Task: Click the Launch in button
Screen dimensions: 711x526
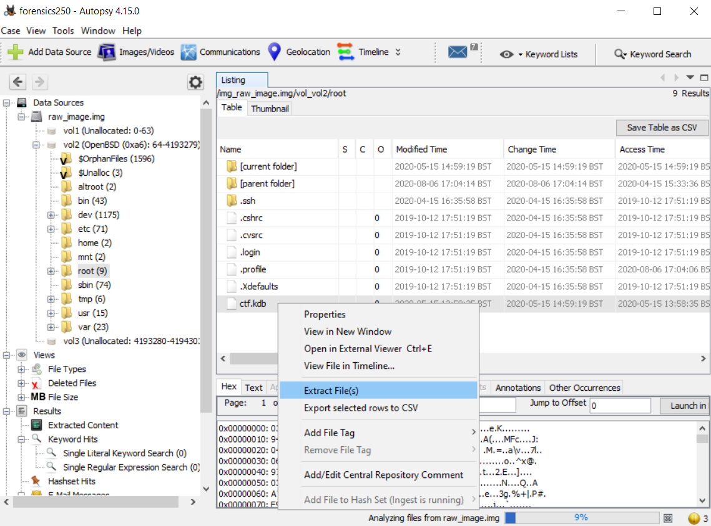Action: [x=685, y=406]
